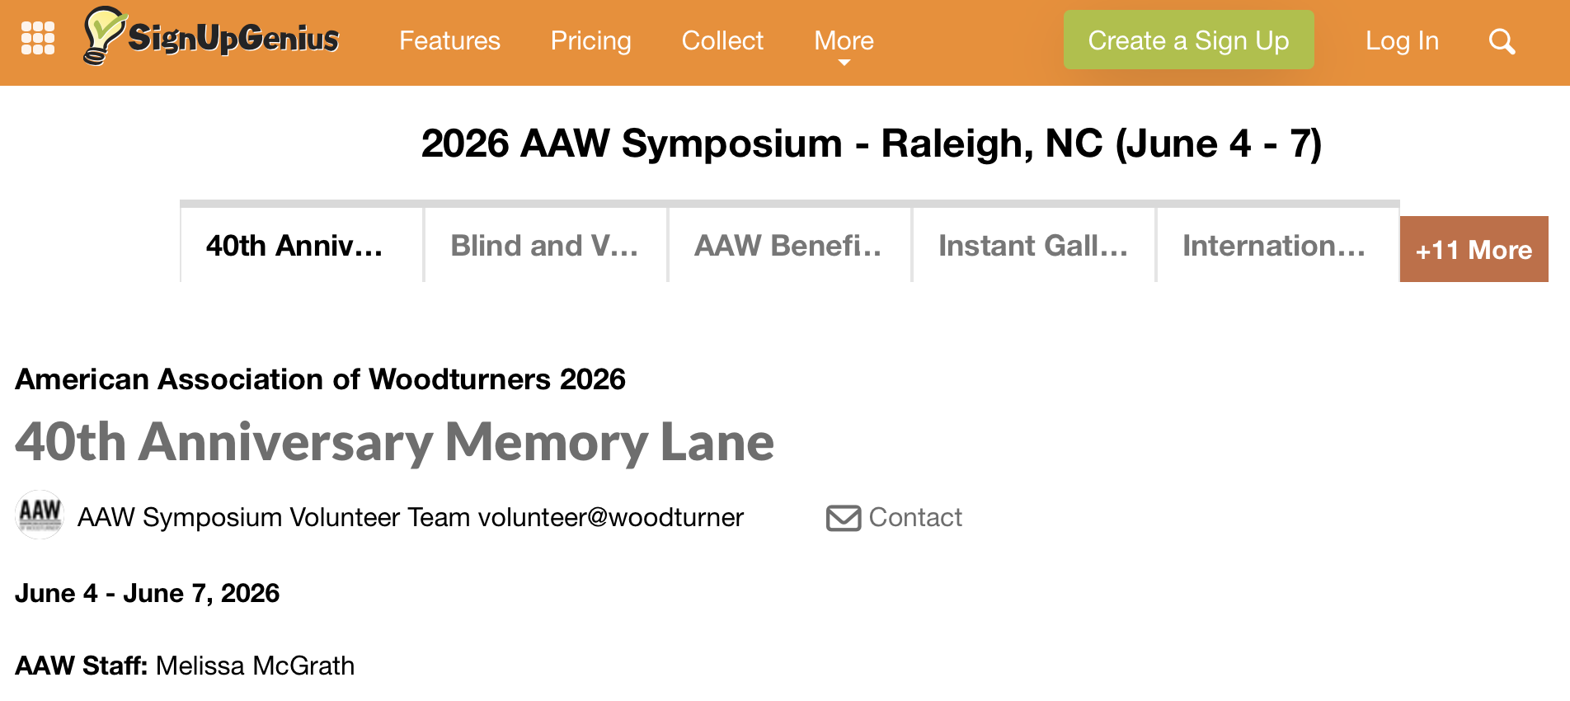This screenshot has height=701, width=1570.
Task: Click the magnifying glass in the navbar
Action: pos(1502,41)
